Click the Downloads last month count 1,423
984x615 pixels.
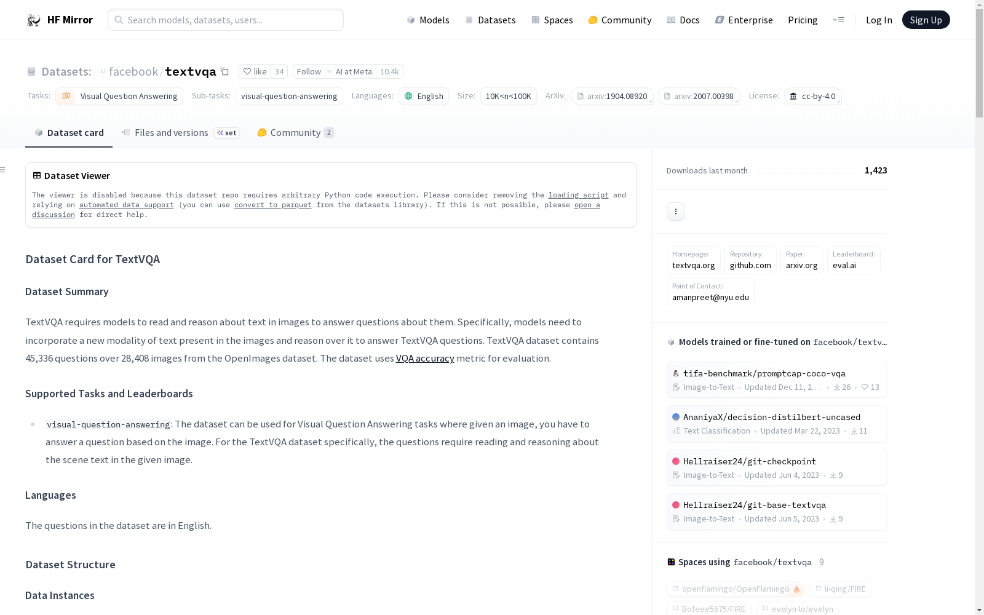pyautogui.click(x=876, y=170)
